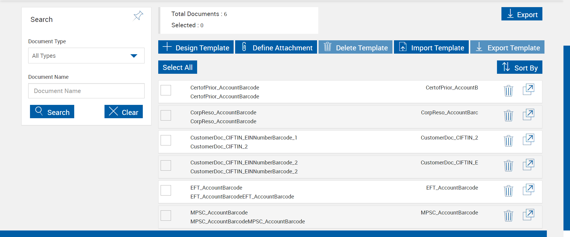Check the CustomerDoc_CIFTIN_EINNumberBarcode_1 row box

(166, 140)
